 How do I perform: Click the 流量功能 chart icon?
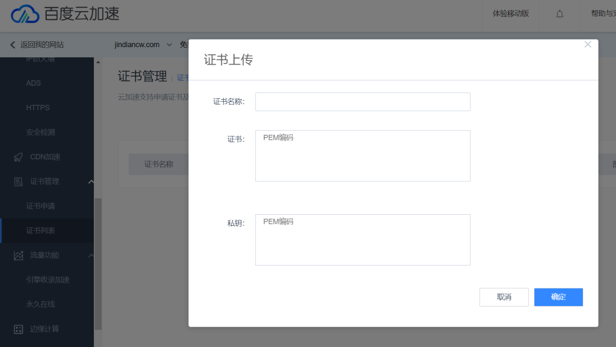pos(18,255)
